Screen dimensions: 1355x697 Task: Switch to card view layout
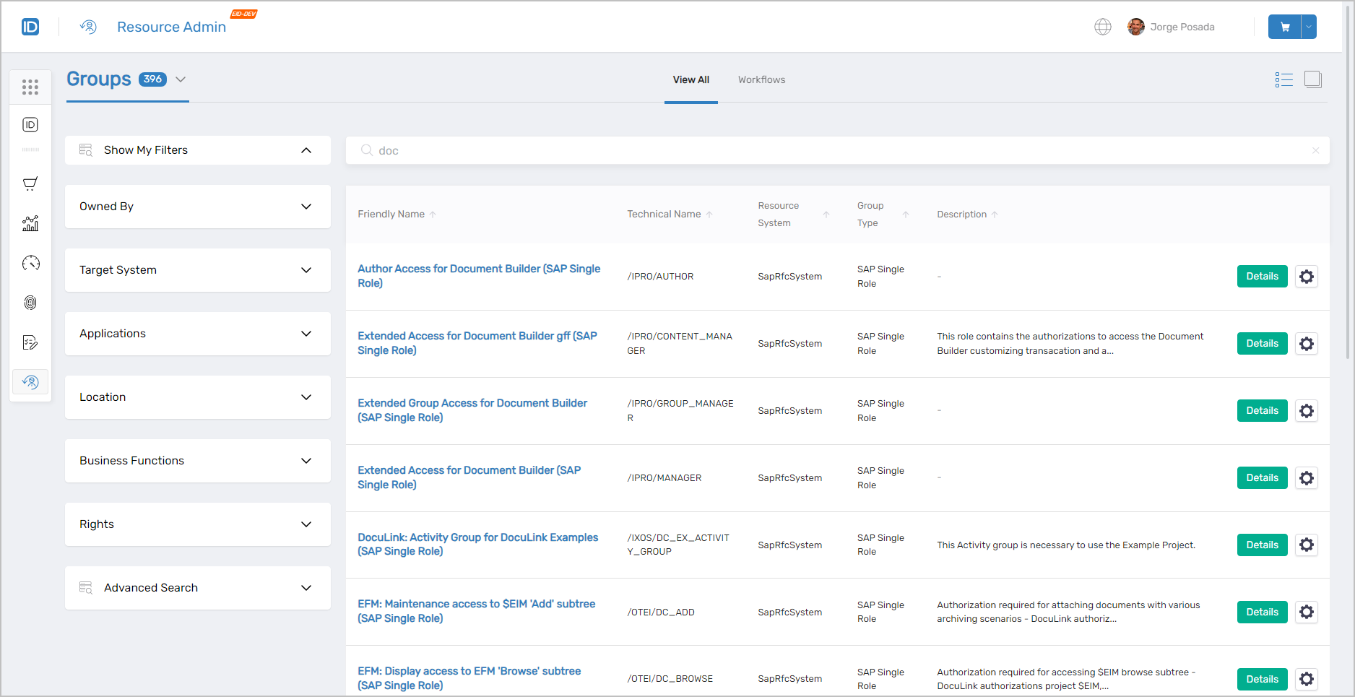point(1314,79)
